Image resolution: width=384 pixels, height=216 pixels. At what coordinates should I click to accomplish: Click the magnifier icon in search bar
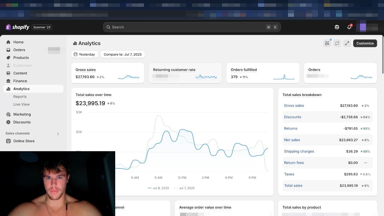click(109, 27)
